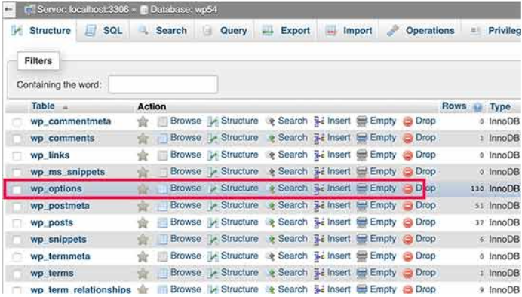Open the Operations tab
Viewport: 522px width, 297px height.
pyautogui.click(x=421, y=31)
